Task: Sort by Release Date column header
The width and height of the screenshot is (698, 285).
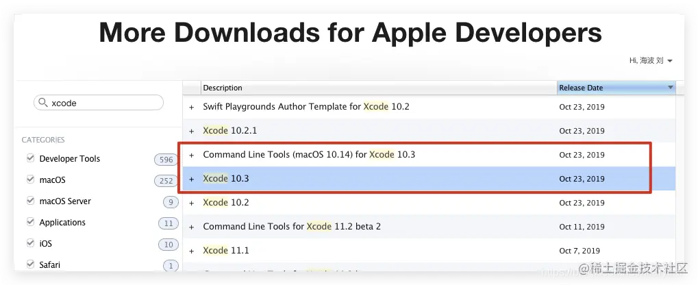Action: click(x=616, y=88)
